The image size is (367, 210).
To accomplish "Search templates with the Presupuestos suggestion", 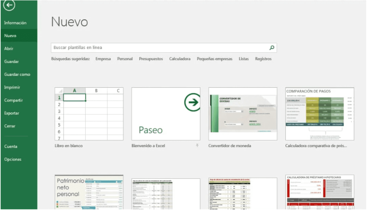I will [x=151, y=59].
